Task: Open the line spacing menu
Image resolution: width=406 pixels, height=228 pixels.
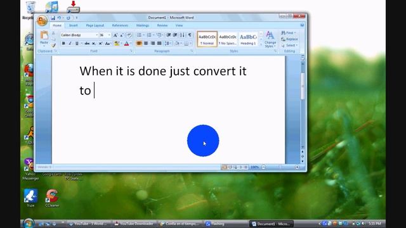Action: [167, 44]
